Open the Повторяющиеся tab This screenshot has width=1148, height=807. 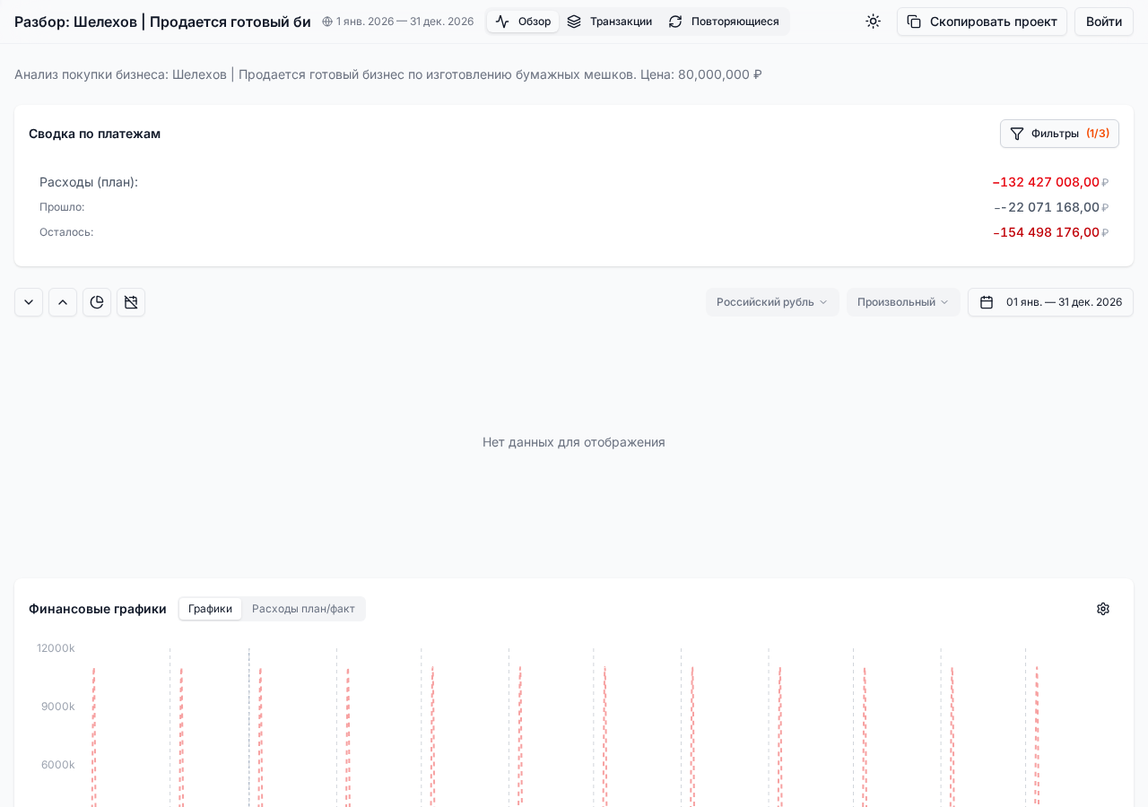click(735, 21)
